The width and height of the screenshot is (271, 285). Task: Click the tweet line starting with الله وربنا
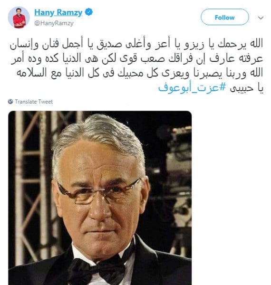coord(140,73)
